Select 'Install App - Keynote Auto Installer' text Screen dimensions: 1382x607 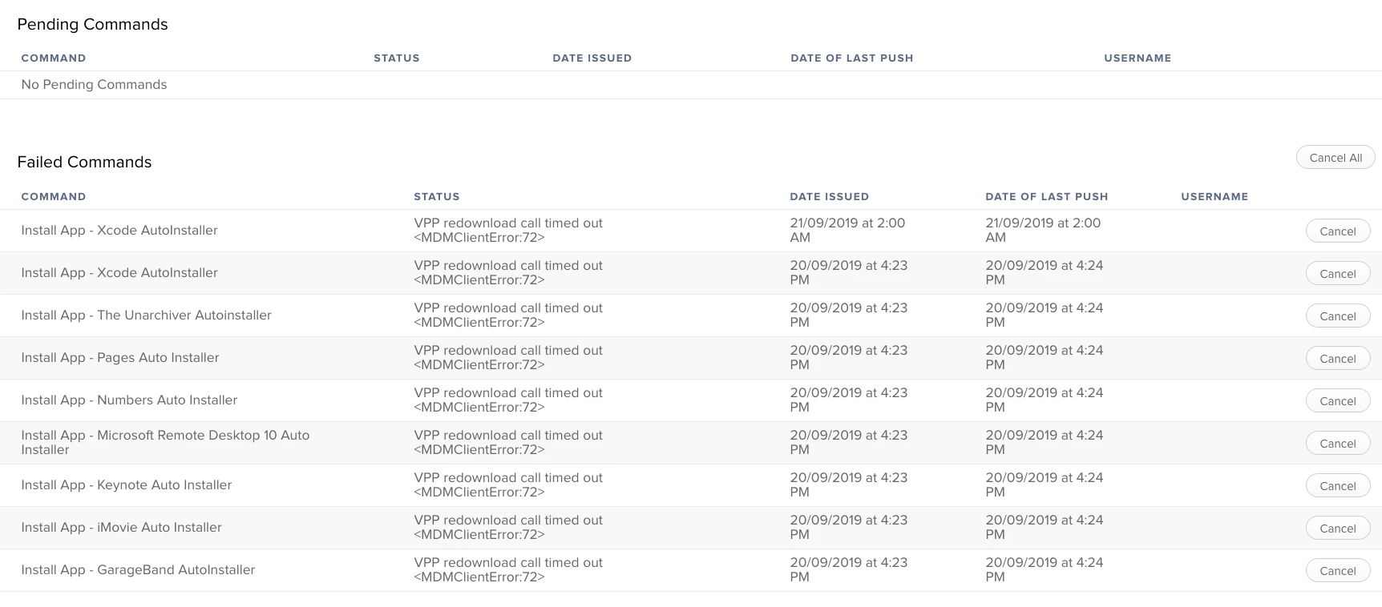pyautogui.click(x=127, y=485)
